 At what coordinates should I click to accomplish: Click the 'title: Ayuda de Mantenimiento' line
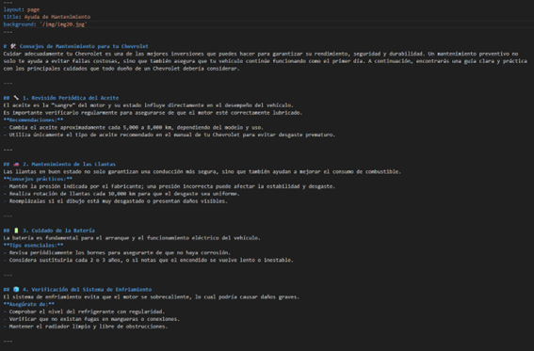[47, 17]
